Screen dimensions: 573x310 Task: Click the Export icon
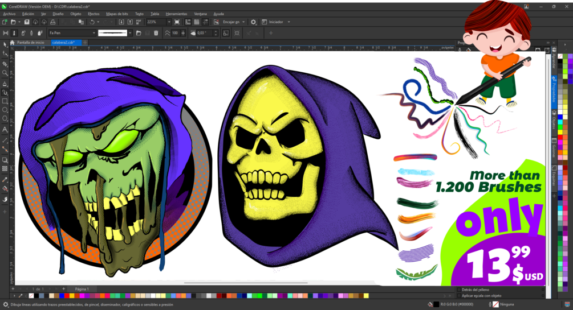[x=130, y=22]
